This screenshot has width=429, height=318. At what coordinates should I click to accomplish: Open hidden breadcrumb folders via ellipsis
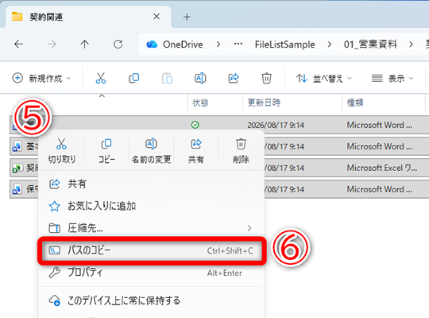[238, 44]
